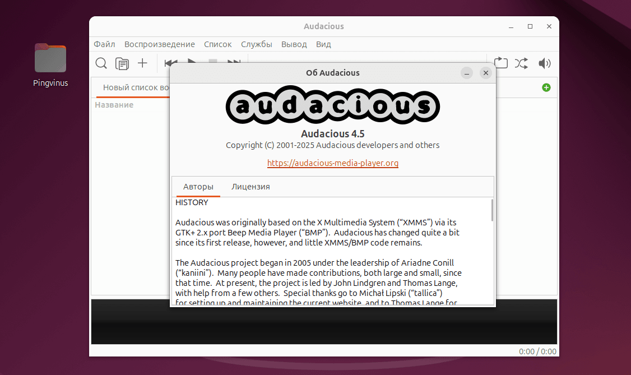Expand the Службы menu
This screenshot has width=631, height=375.
click(256, 44)
